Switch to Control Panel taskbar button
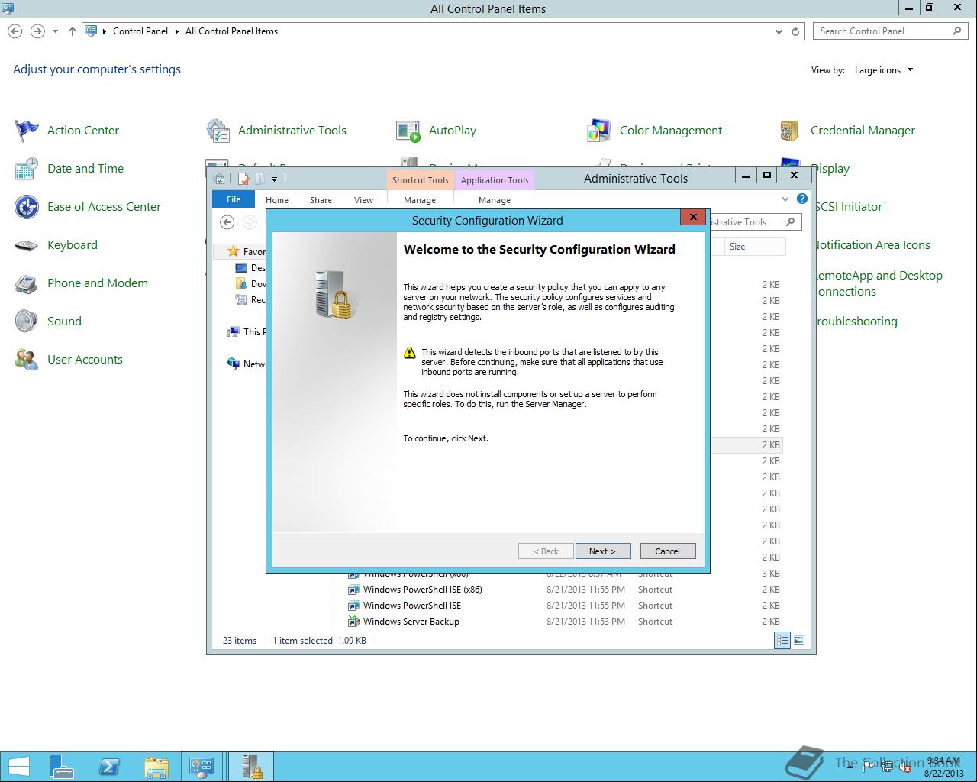This screenshot has width=977, height=782. point(202,767)
